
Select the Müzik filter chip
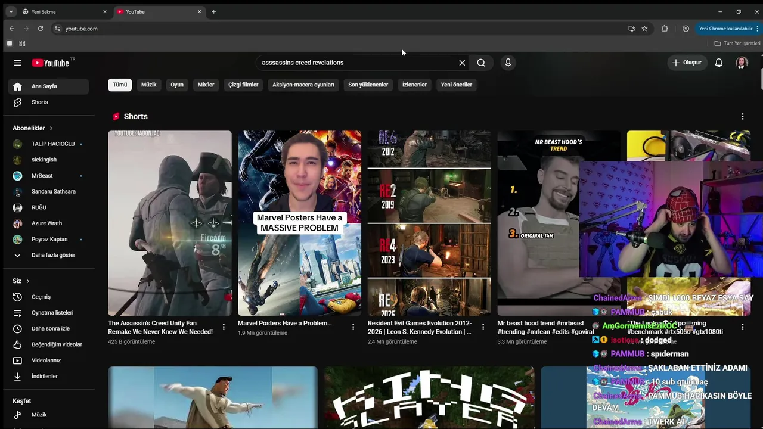pyautogui.click(x=148, y=85)
